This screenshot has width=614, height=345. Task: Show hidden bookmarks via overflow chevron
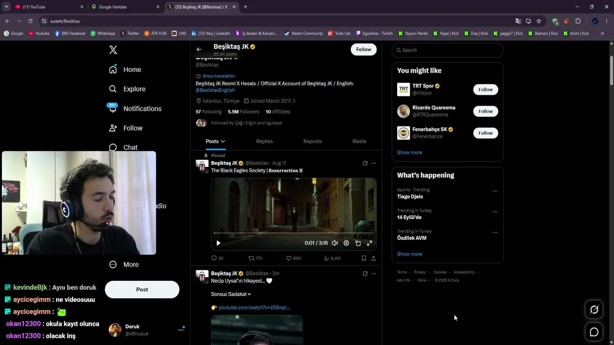coord(602,34)
